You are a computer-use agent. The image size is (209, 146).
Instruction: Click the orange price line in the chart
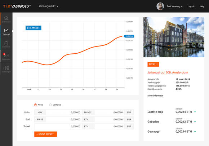(72, 54)
